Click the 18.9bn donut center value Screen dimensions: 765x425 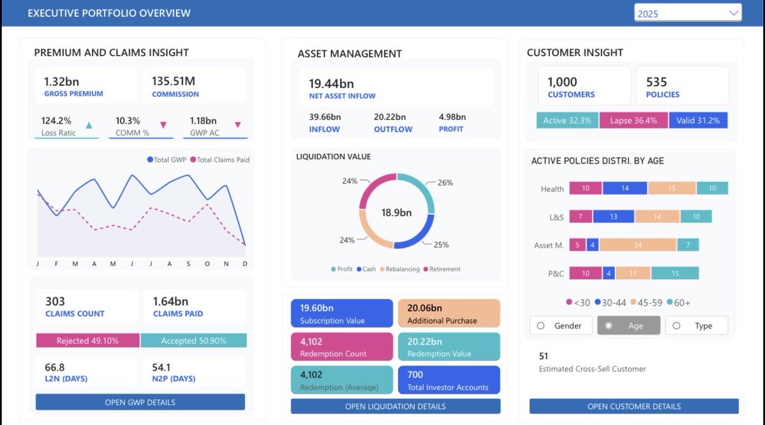[397, 212]
